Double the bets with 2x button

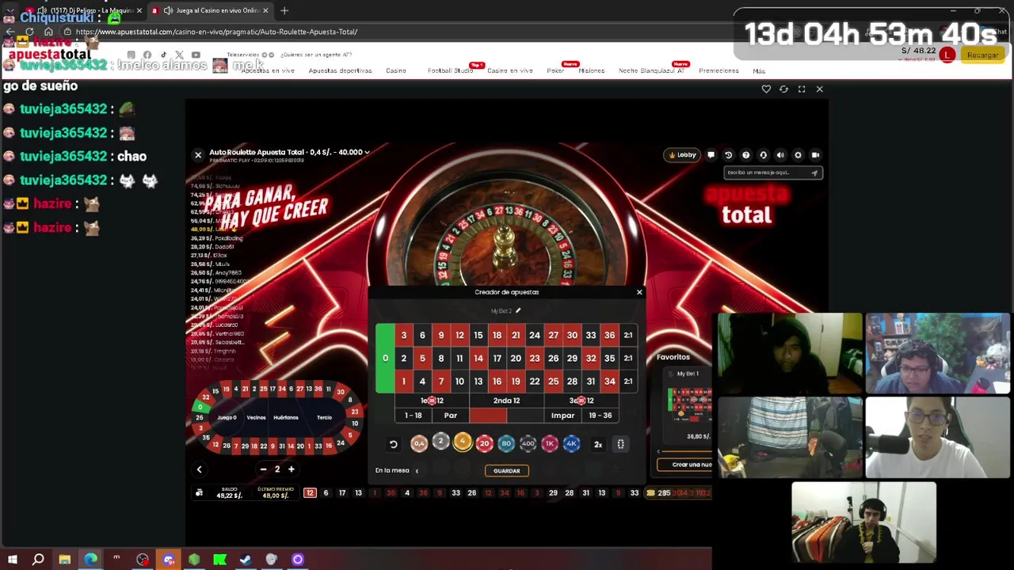pyautogui.click(x=598, y=444)
